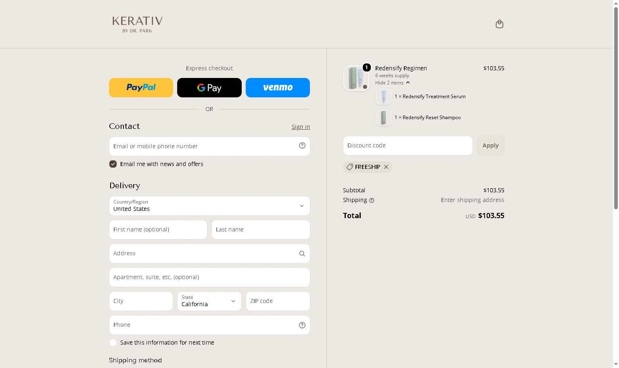Viewport: 619px width, 368px height.
Task: Focus the Email or mobile phone number field
Action: [209, 146]
